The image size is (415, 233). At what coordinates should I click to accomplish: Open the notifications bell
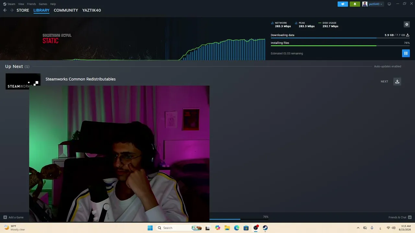point(355,4)
